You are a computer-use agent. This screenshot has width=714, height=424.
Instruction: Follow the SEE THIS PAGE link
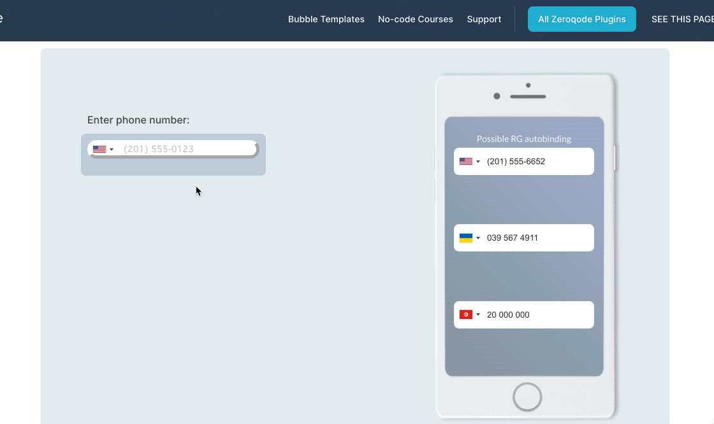(x=682, y=19)
